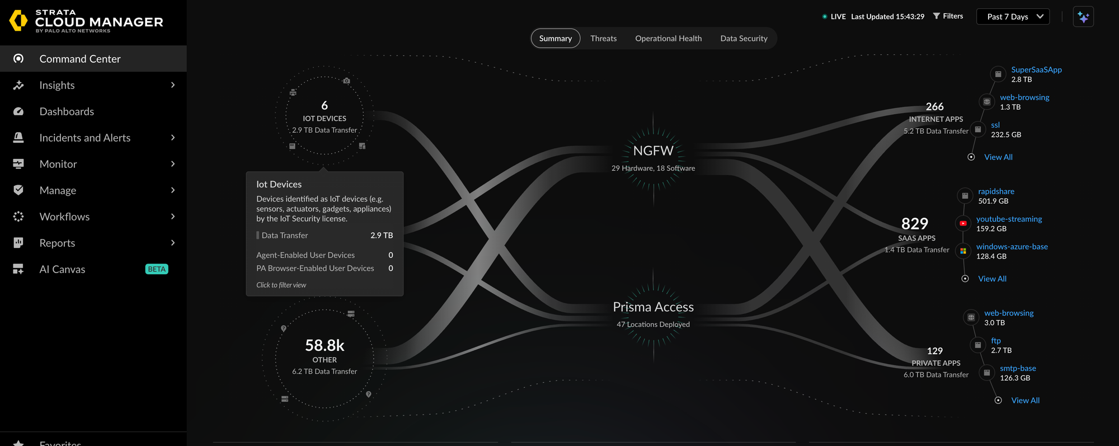Viewport: 1119px width, 446px height.
Task: Open the youtube-streaming link
Action: pos(1009,219)
